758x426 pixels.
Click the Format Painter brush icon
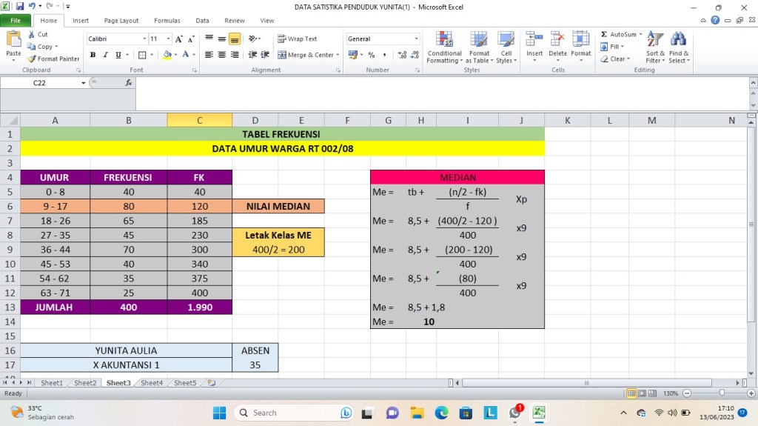coord(33,59)
